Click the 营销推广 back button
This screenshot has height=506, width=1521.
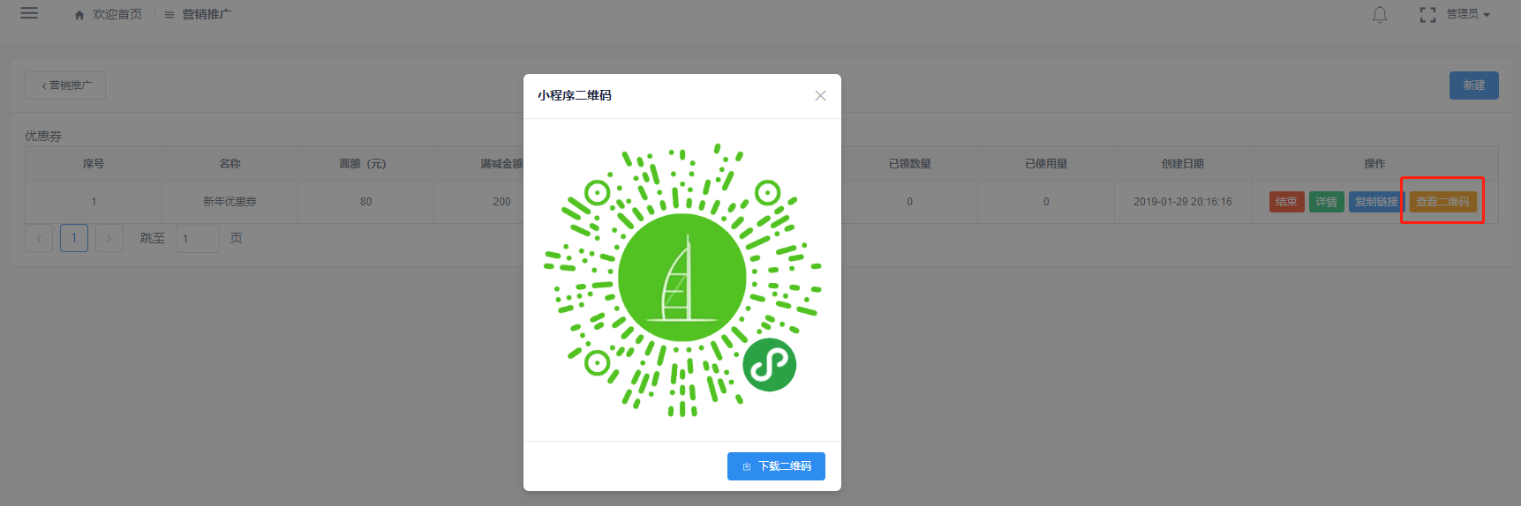[65, 86]
